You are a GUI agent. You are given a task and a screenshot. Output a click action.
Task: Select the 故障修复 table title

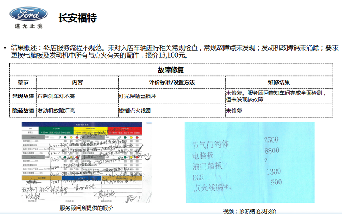tap(171, 70)
